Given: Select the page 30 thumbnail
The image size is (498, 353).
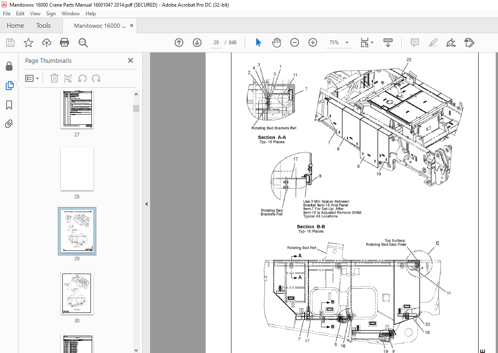Looking at the screenshot, I should [77, 293].
